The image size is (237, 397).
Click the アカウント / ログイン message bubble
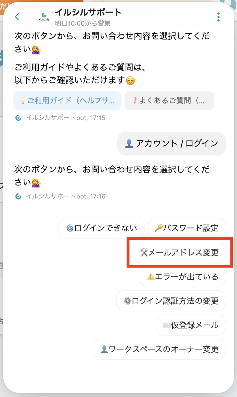pyautogui.click(x=172, y=144)
